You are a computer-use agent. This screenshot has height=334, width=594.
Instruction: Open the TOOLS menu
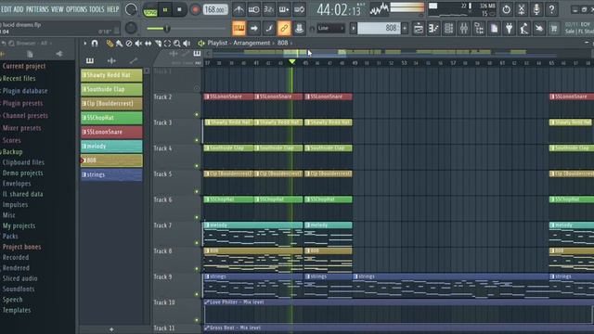(97, 9)
